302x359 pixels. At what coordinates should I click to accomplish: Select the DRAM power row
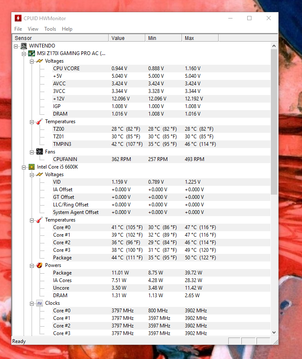pos(161,296)
